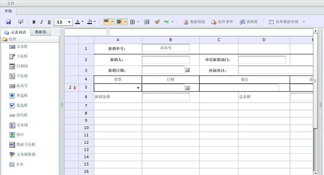Select the 日期域 component
The height and width of the screenshot is (175, 324).
point(19,66)
